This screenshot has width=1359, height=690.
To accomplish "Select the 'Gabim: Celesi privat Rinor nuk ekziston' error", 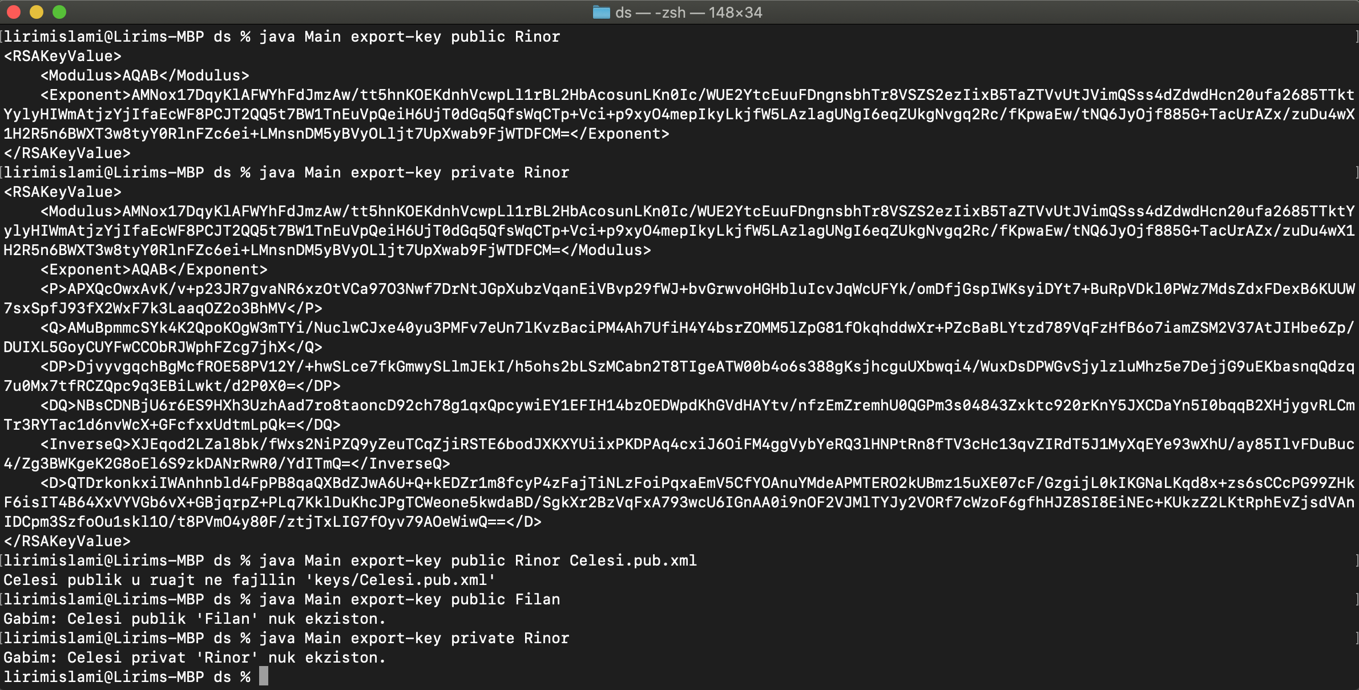I will click(194, 657).
